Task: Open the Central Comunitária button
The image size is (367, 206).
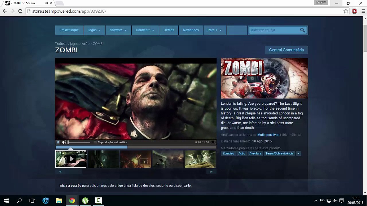Action: (286, 50)
